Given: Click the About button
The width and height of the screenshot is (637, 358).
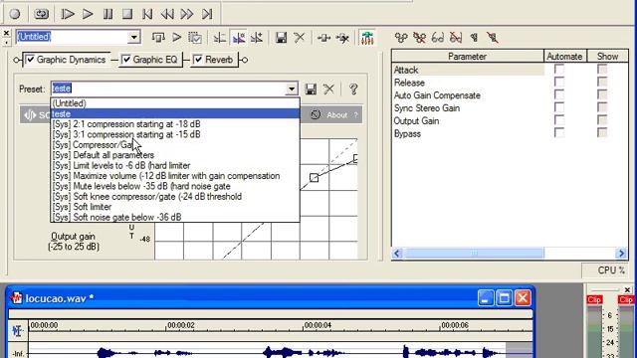Looking at the screenshot, I should [x=336, y=115].
